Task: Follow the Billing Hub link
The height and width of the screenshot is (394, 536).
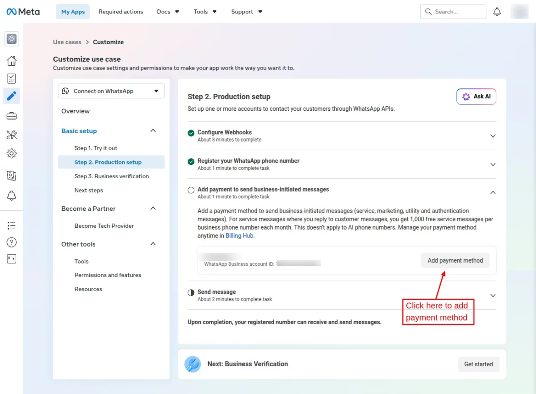Action: click(240, 235)
